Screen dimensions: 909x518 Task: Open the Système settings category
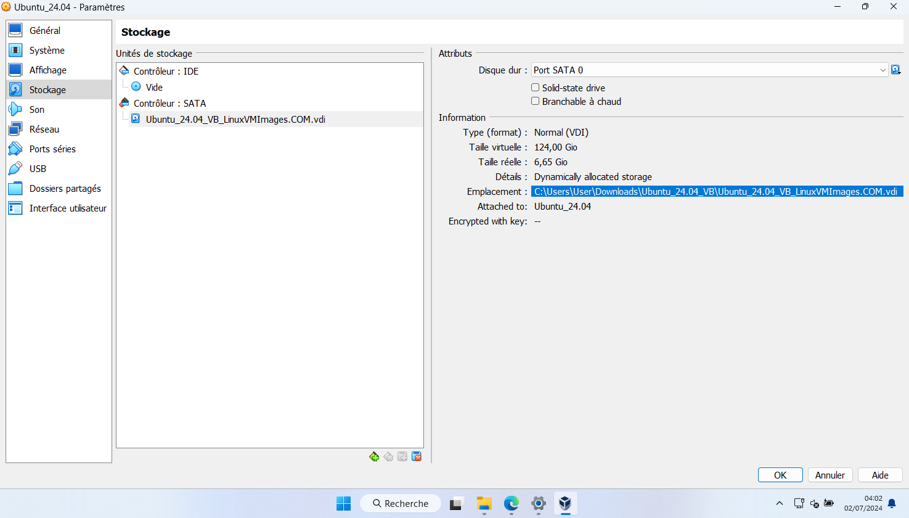point(59,50)
